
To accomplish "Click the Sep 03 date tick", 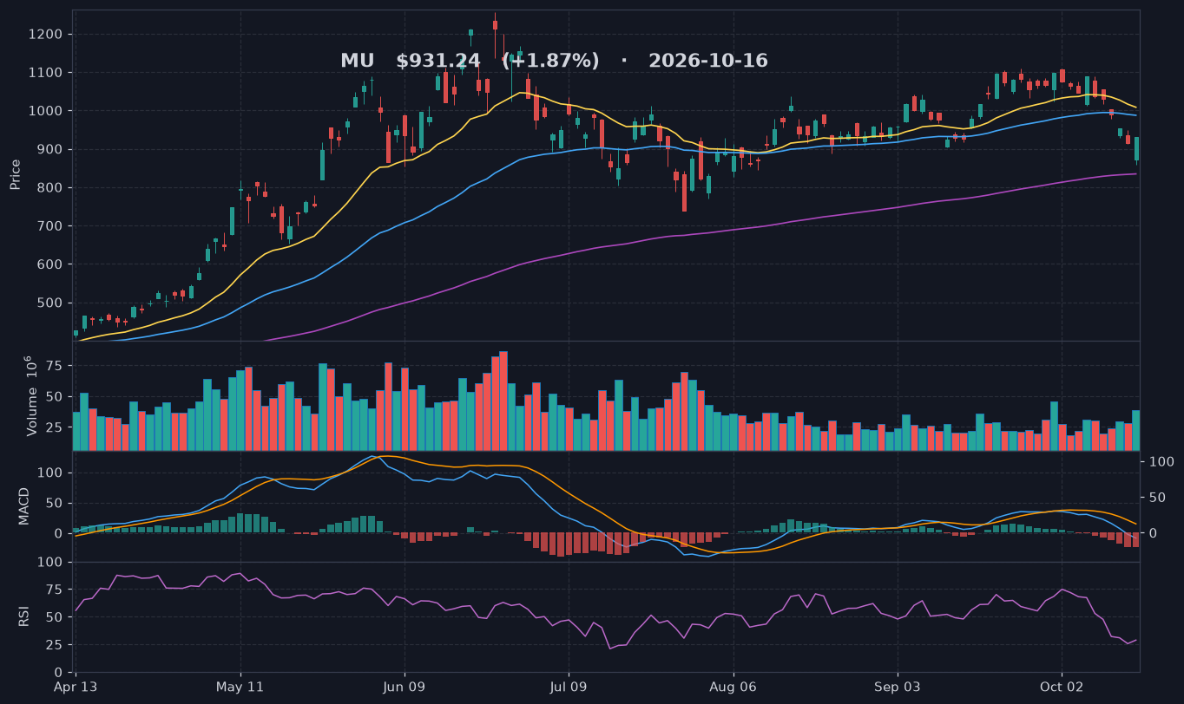I will [x=897, y=686].
